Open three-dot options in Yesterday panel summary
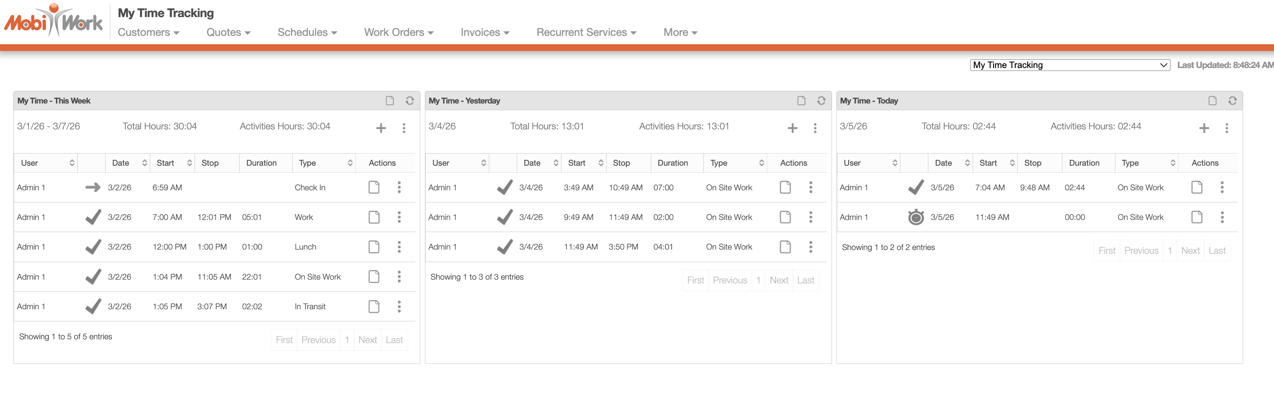Screen dimensions: 1274x399 (815, 129)
